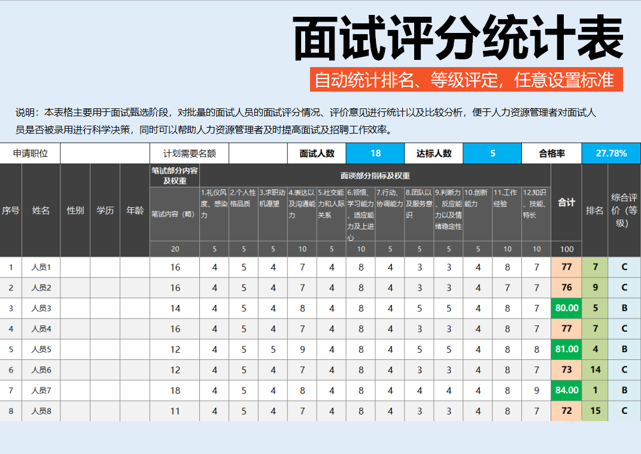
Task: Select the empty 性别 cell for 人员1
Action: click(x=75, y=267)
